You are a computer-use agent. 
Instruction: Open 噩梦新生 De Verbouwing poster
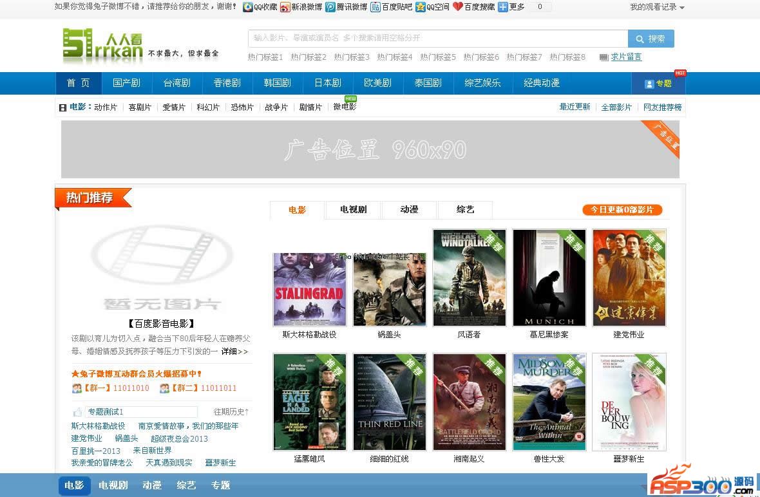coord(629,402)
